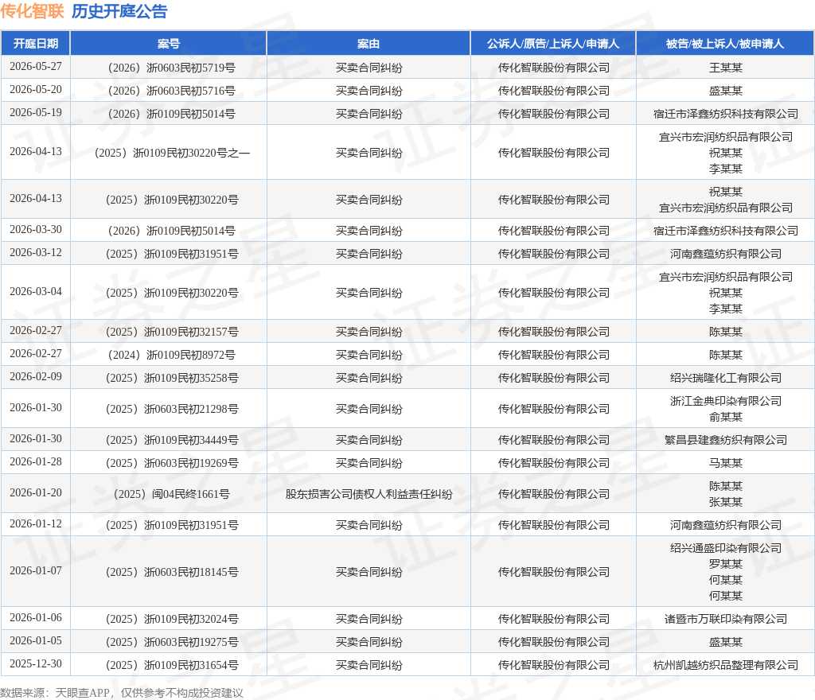Open case (2025)浙0109民初30220号之一
The image size is (815, 700).
172,153
